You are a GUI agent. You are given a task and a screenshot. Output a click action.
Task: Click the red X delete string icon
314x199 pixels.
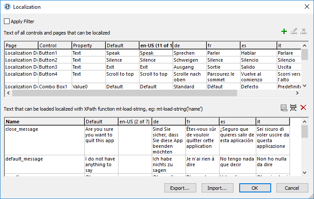tap(304, 107)
